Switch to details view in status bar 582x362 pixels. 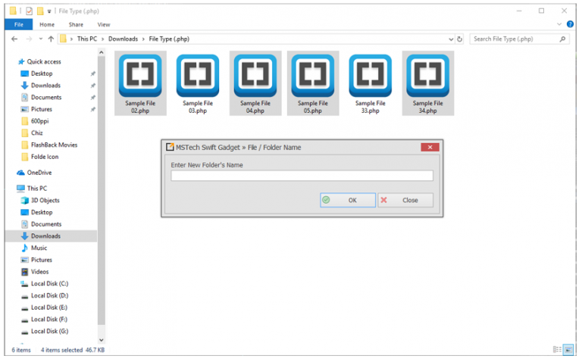pos(557,349)
